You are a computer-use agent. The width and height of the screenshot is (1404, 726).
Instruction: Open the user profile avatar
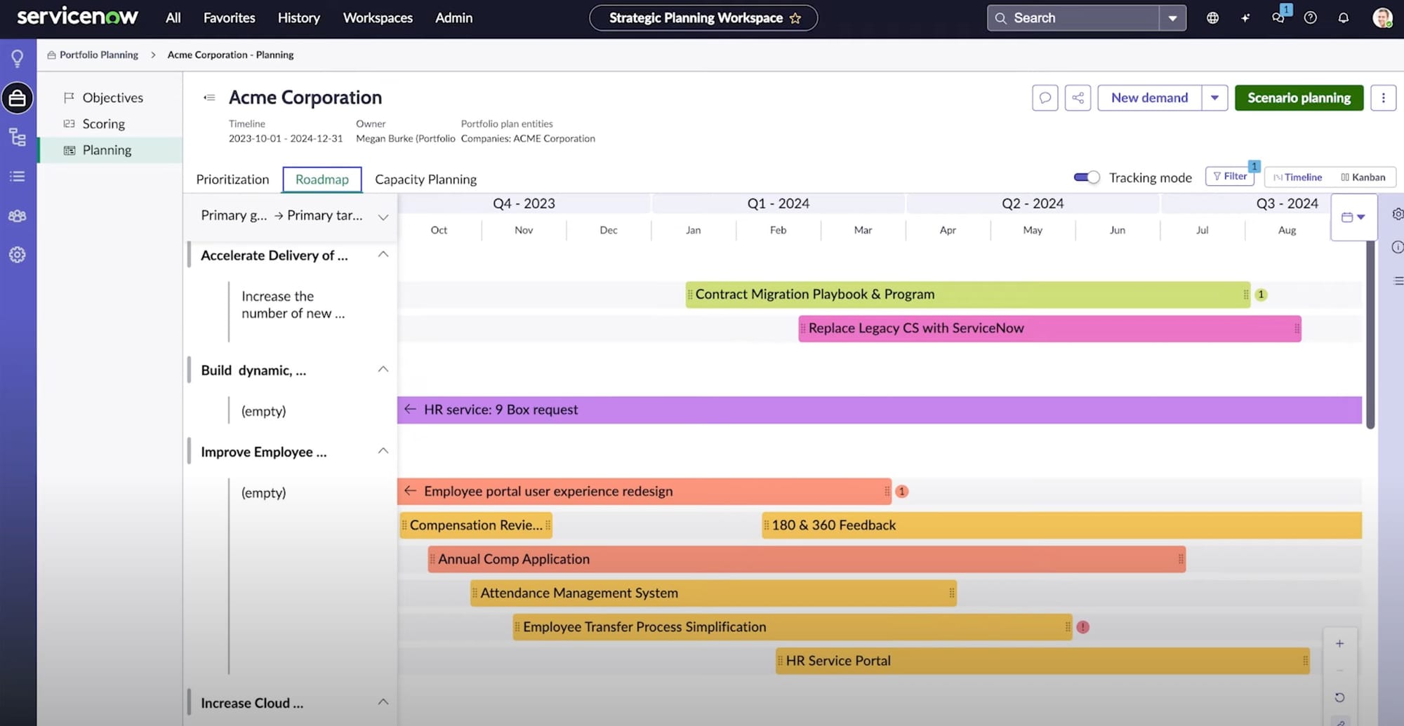1382,18
